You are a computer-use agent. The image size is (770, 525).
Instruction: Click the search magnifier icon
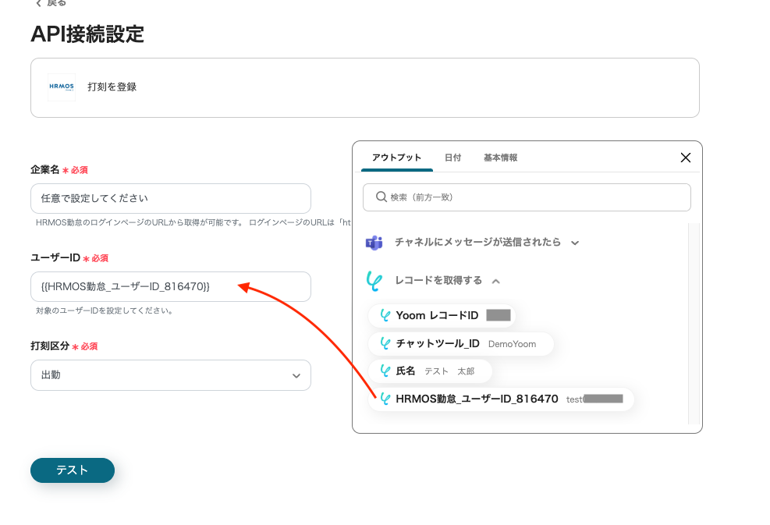pyautogui.click(x=381, y=197)
